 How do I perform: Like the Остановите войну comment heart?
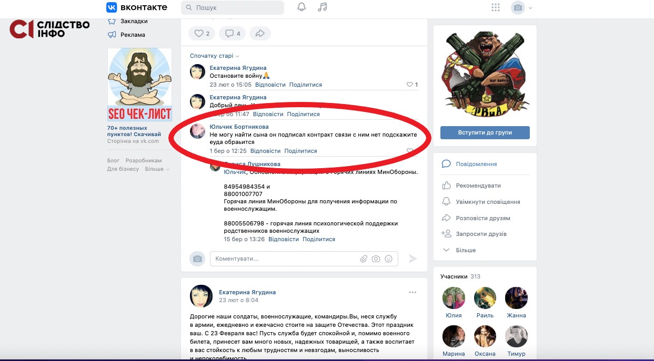click(410, 85)
